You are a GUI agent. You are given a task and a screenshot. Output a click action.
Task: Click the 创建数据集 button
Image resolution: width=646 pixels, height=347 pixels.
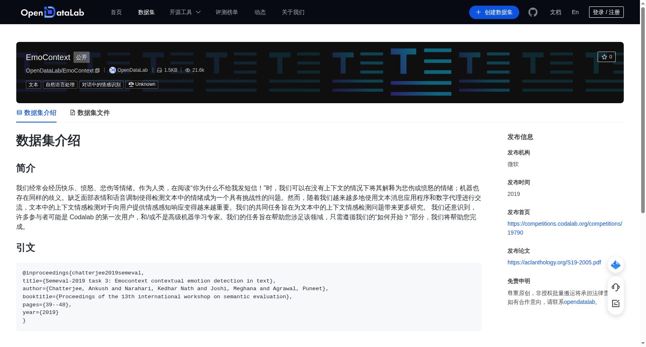(494, 12)
